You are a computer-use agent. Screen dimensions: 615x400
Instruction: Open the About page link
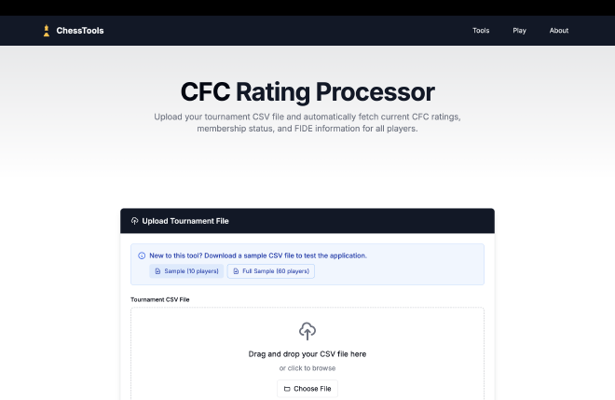point(559,31)
